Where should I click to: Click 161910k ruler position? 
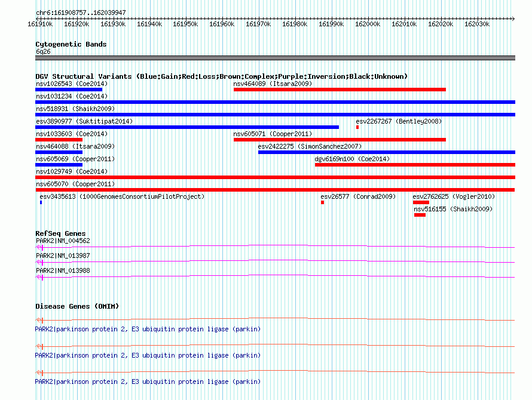[x=40, y=24]
